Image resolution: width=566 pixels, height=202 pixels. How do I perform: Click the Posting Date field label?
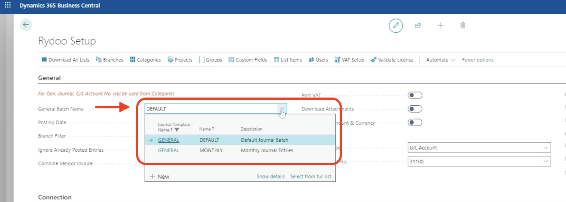(x=52, y=122)
